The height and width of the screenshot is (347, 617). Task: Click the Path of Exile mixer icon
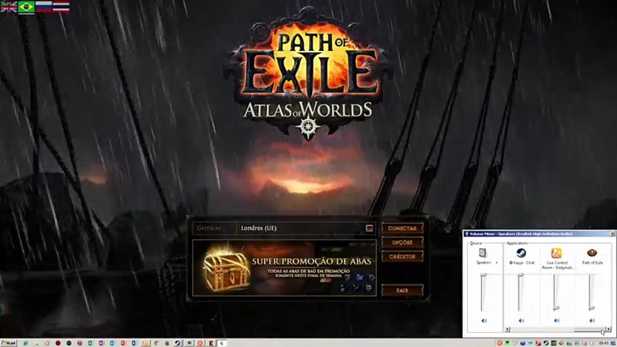coord(592,253)
